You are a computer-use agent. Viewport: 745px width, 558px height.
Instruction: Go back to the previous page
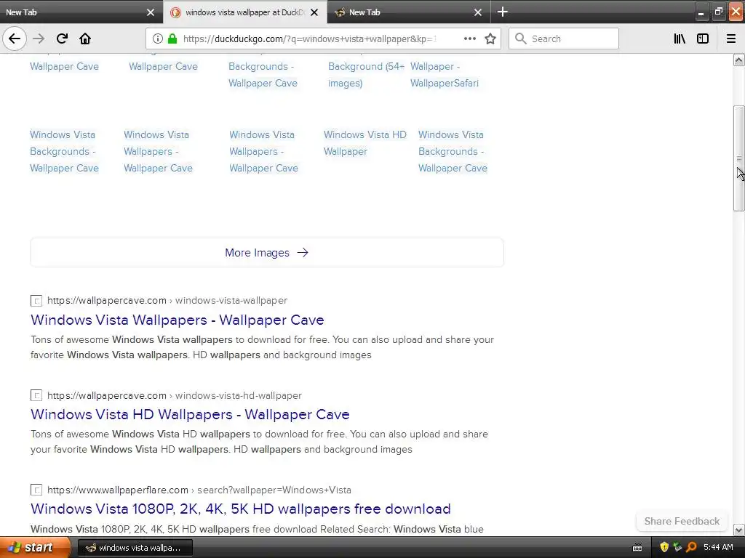pyautogui.click(x=15, y=39)
